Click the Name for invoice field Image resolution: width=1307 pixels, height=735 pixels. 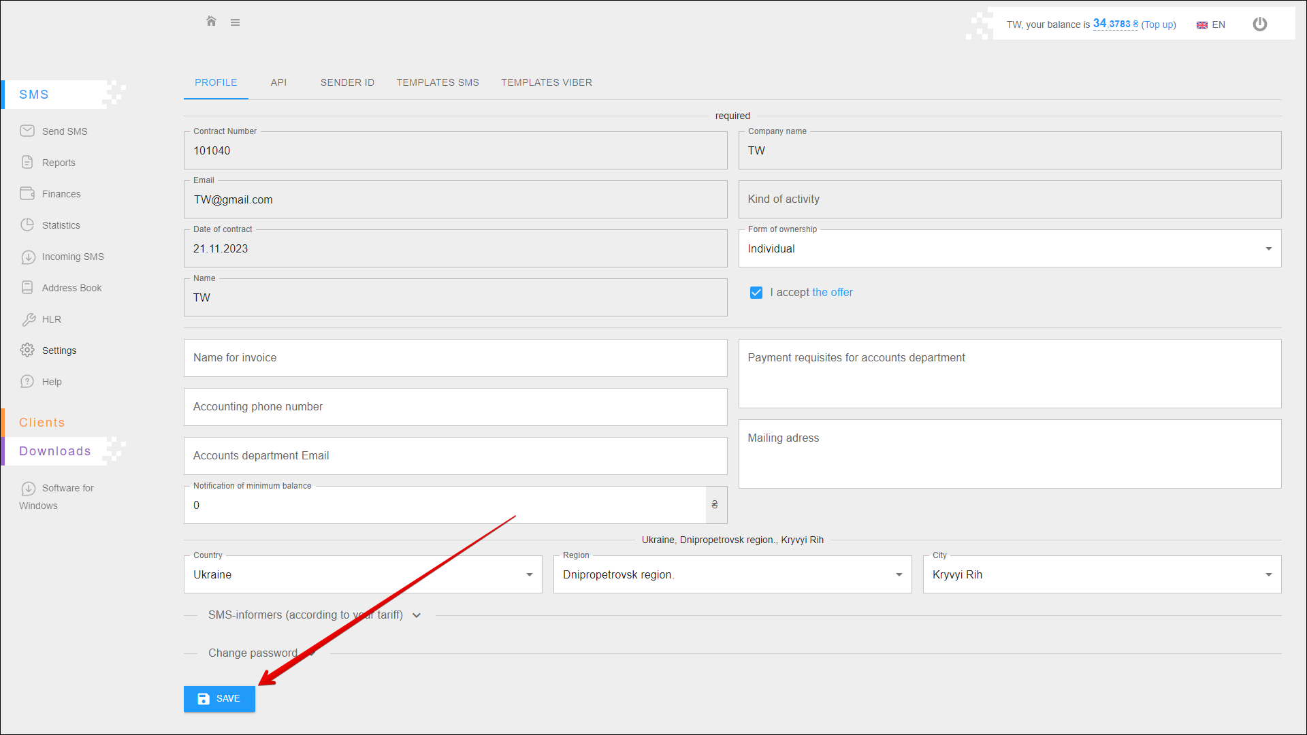click(455, 358)
